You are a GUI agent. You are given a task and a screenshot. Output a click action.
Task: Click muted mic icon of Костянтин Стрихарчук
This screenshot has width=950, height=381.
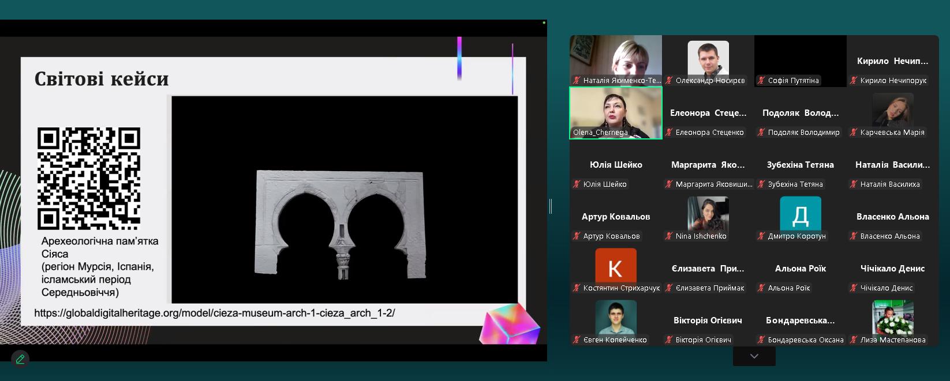pos(577,288)
